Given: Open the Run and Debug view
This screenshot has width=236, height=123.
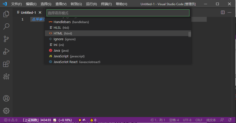Looking at the screenshot, I should (6, 51).
